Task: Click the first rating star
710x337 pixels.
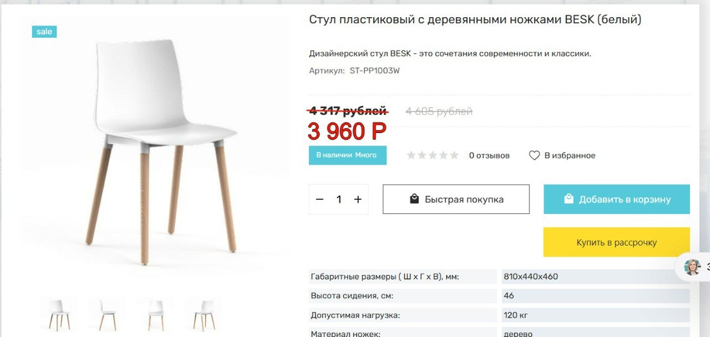Action: 411,155
